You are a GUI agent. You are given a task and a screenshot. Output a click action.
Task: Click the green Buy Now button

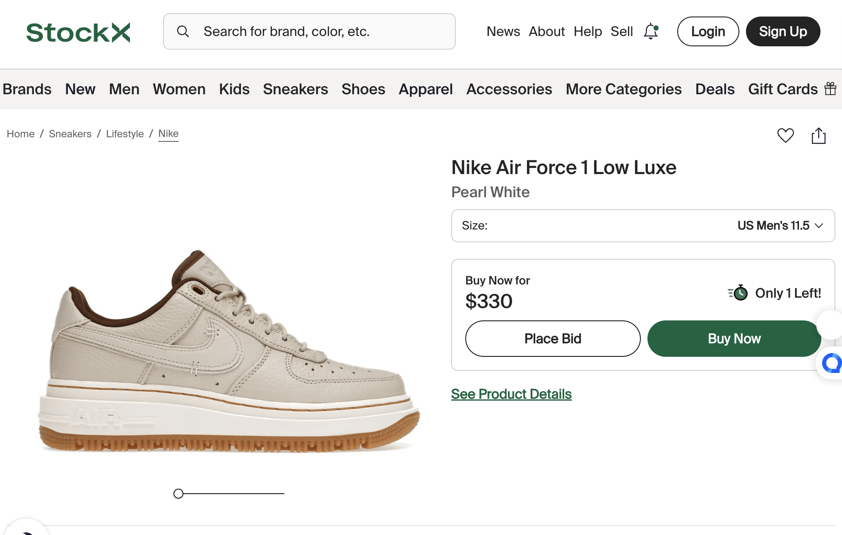[x=734, y=339]
